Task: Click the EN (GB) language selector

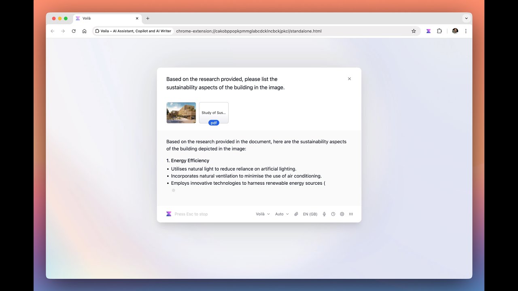Action: pyautogui.click(x=310, y=214)
